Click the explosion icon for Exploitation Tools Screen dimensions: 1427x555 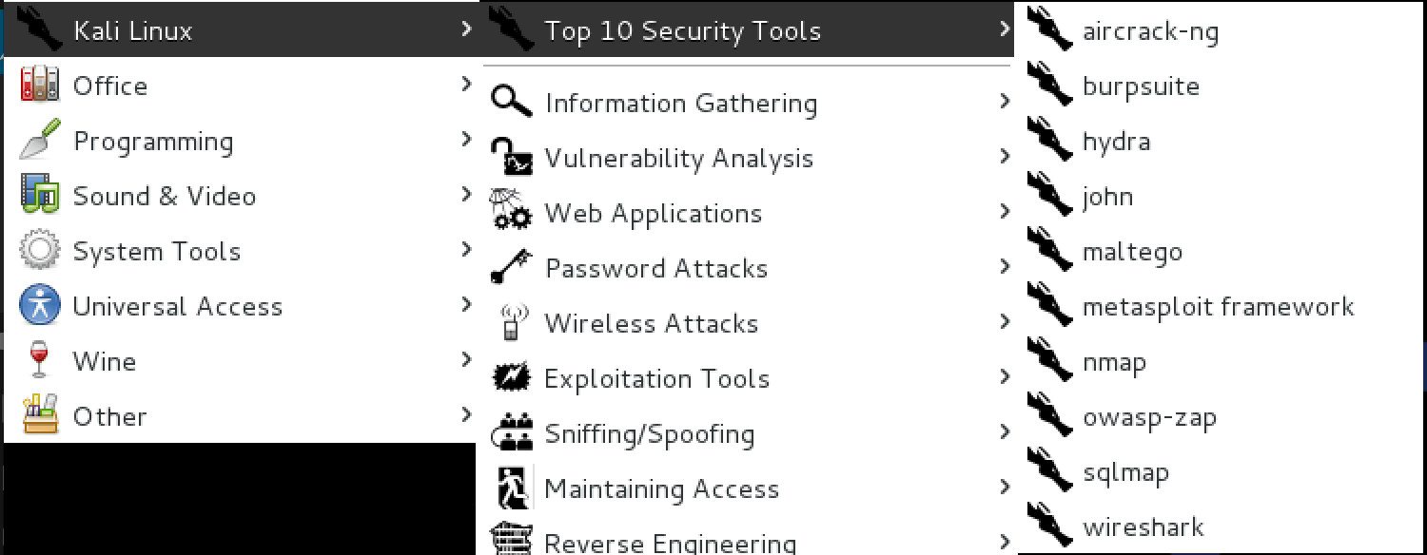click(512, 377)
